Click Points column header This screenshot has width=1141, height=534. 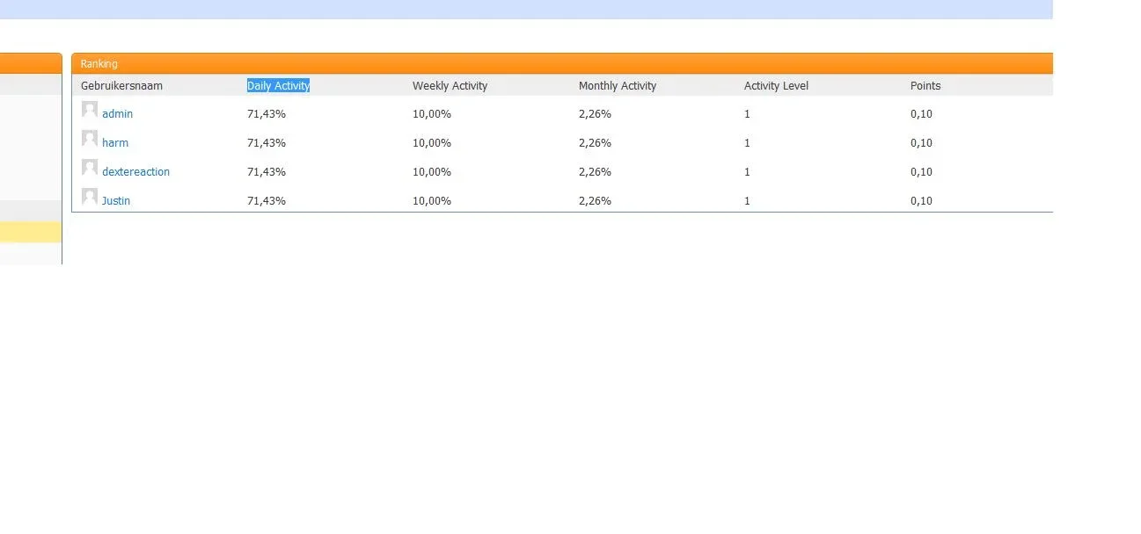click(x=925, y=86)
